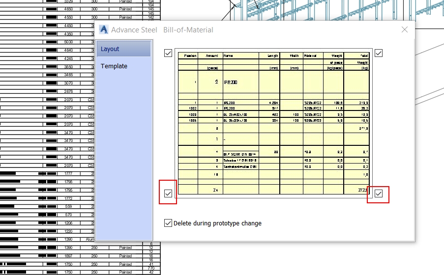The height and width of the screenshot is (275, 444).
Task: Click the Painted cell in the 1897 row
Action: tap(125, 256)
